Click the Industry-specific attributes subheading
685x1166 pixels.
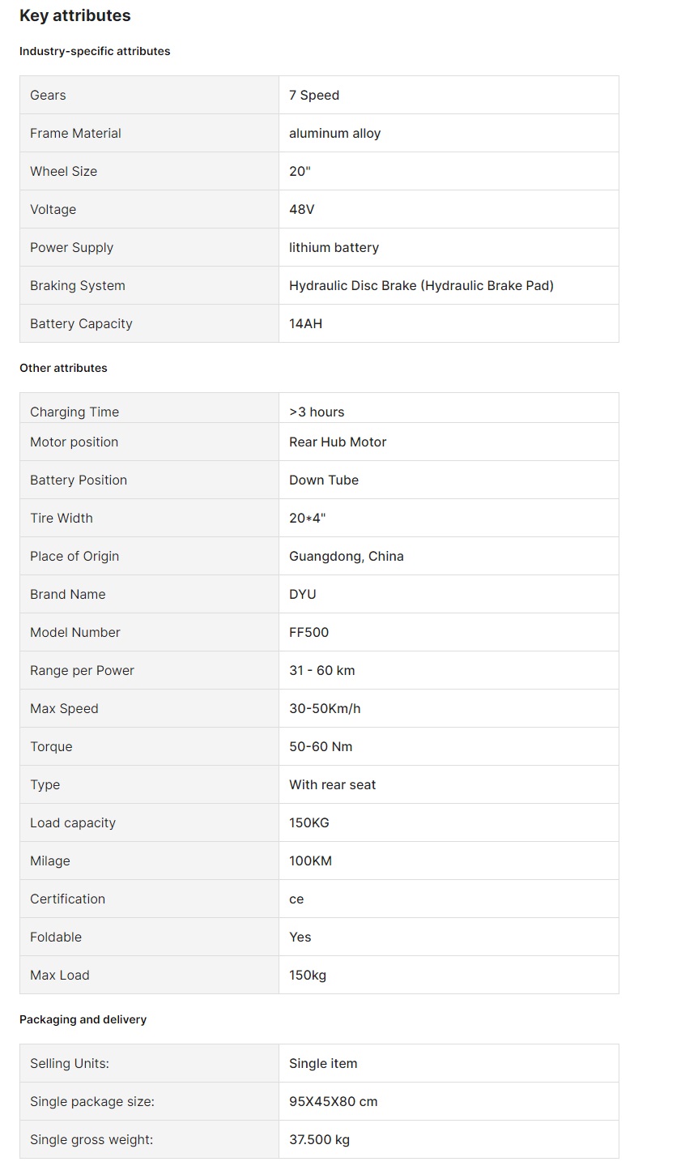[x=95, y=51]
